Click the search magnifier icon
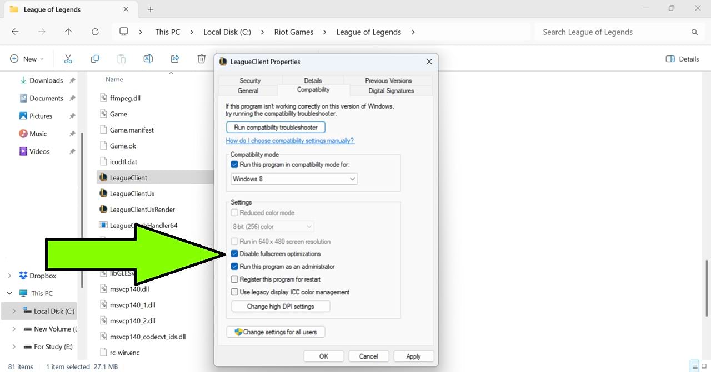 694,32
